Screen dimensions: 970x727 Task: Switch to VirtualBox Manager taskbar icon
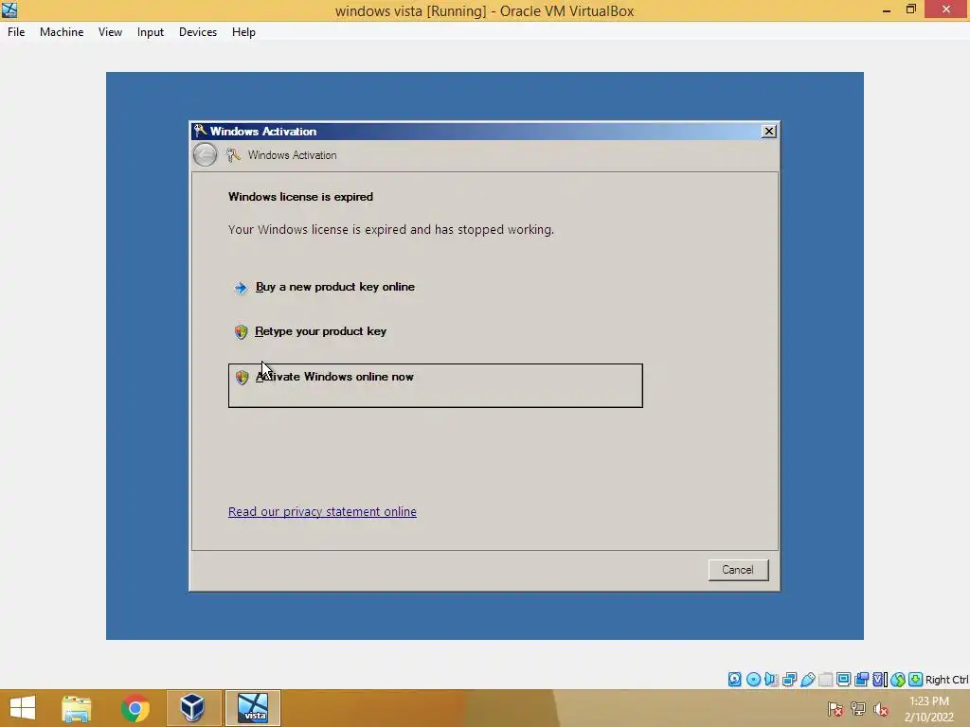click(193, 708)
